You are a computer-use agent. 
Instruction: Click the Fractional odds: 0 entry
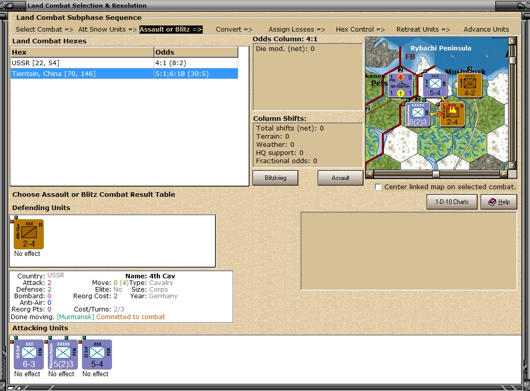click(286, 161)
